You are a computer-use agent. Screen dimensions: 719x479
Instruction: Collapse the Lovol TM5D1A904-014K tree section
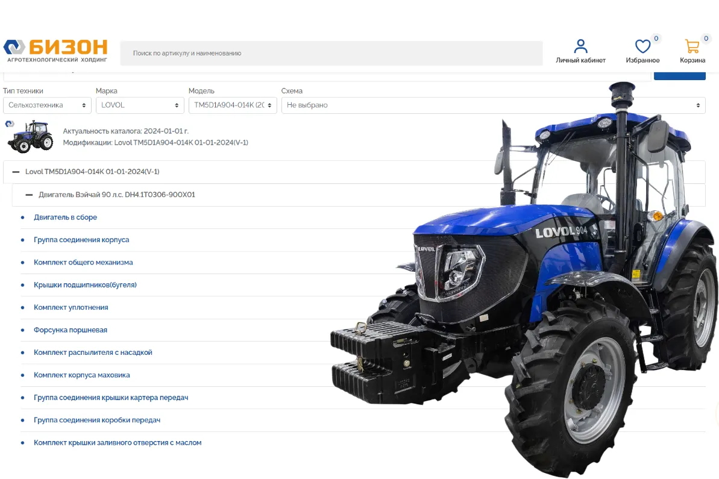(x=16, y=172)
